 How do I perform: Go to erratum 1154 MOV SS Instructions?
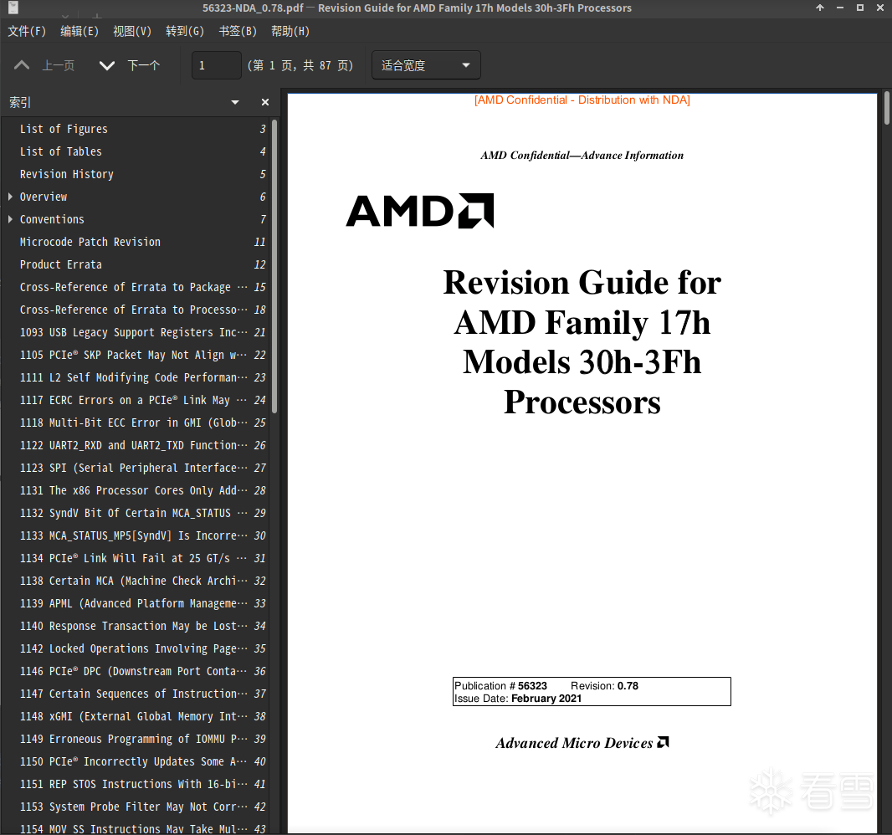pos(136,827)
